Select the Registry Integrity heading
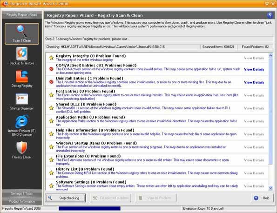Viewport: 277px width, 213px height. (x=91, y=56)
